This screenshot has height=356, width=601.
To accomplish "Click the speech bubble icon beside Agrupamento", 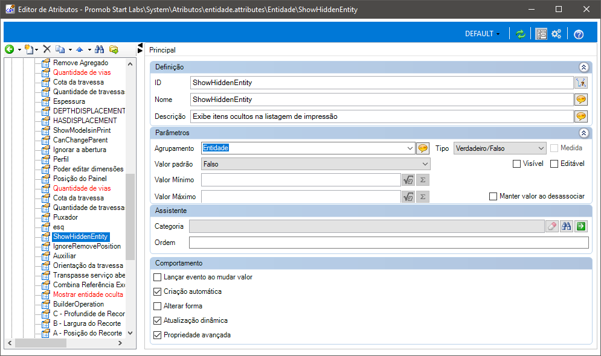I will (423, 148).
